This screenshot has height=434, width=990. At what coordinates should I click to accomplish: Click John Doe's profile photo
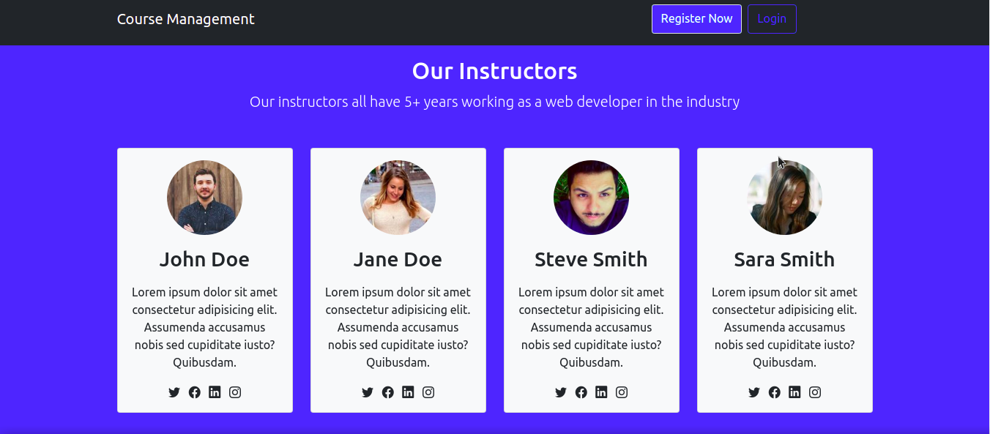[x=204, y=198]
